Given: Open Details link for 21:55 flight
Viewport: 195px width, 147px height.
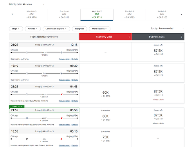Looking at the screenshot, I should pos(75,125).
